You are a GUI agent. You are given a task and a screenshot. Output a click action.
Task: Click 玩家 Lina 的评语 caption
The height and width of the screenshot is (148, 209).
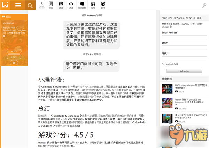[x=92, y=54]
